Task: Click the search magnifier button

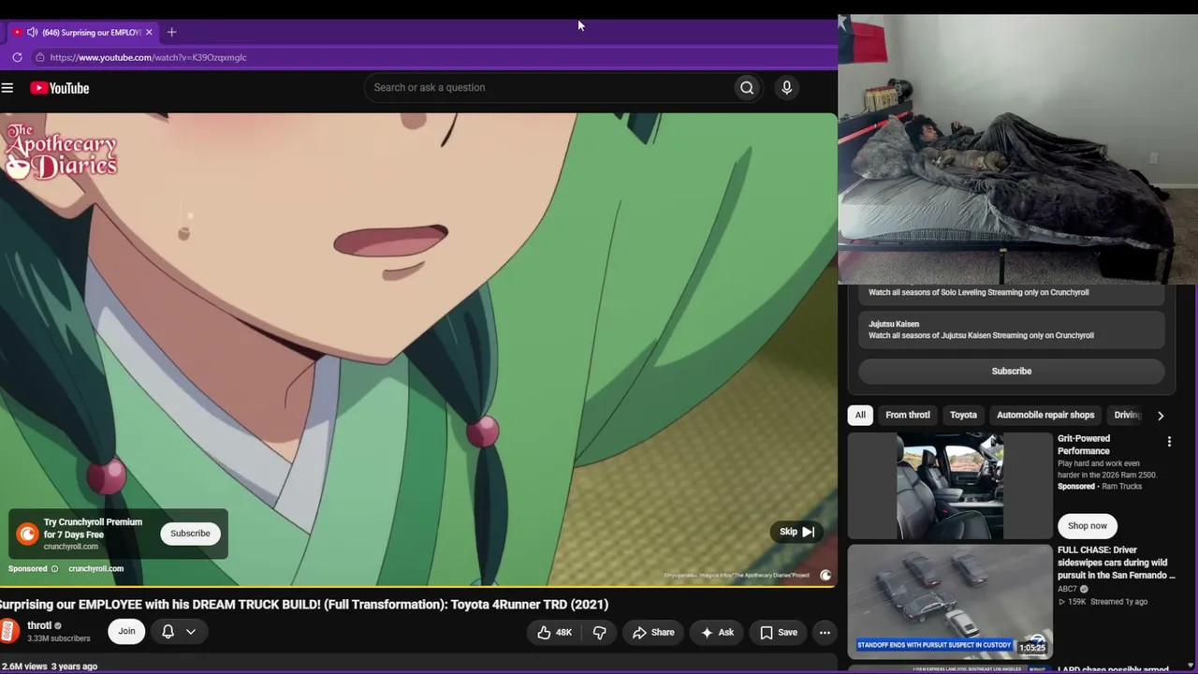Action: coord(747,88)
